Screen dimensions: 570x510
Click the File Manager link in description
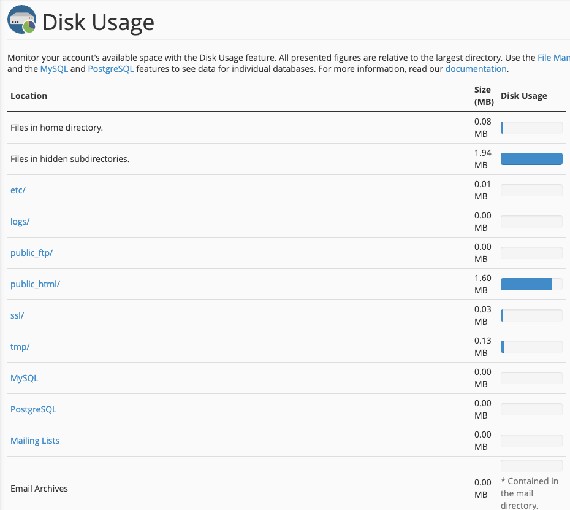pyautogui.click(x=553, y=58)
